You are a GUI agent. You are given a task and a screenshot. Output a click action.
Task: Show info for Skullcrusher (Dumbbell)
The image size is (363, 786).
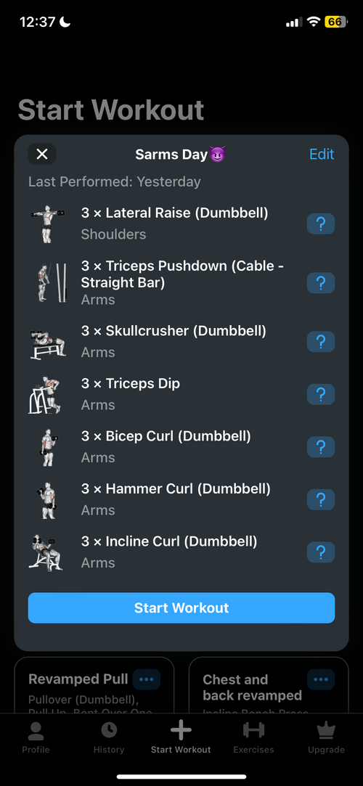[x=321, y=342]
